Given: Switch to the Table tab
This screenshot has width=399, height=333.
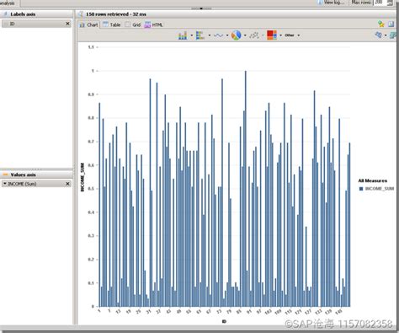Looking at the screenshot, I should pyautogui.click(x=112, y=24).
